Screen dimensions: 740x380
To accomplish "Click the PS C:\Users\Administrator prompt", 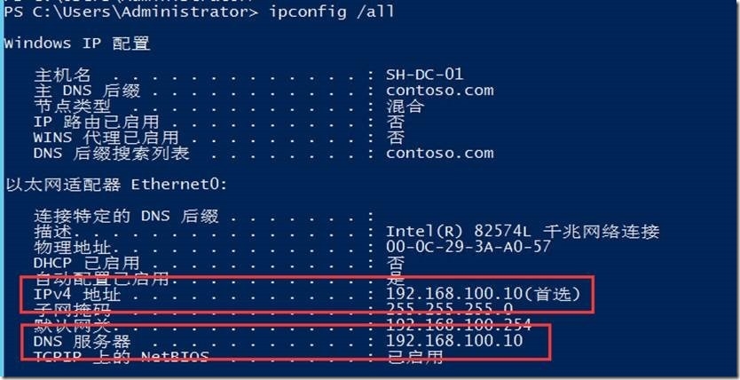I will click(130, 12).
